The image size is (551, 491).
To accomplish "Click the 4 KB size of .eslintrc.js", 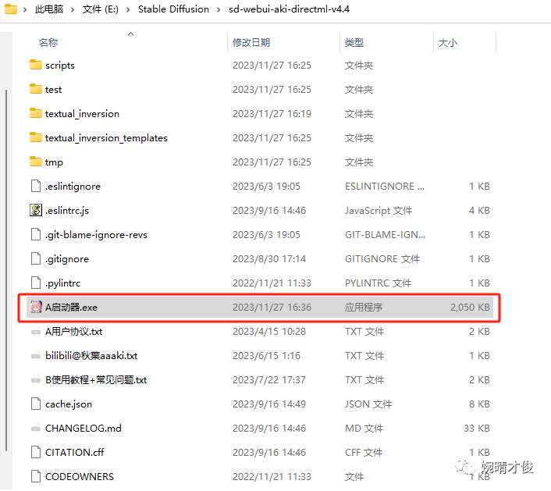I will tap(479, 210).
